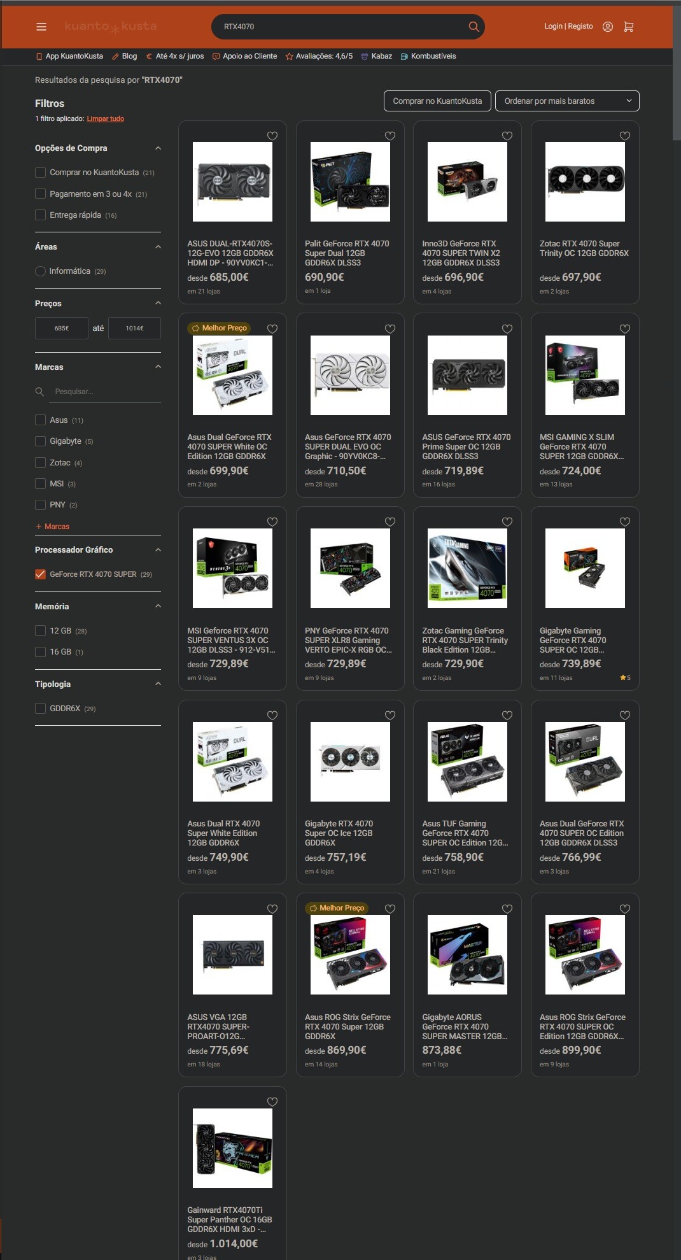
Task: Show more brands with + Marcas
Action: point(53,527)
